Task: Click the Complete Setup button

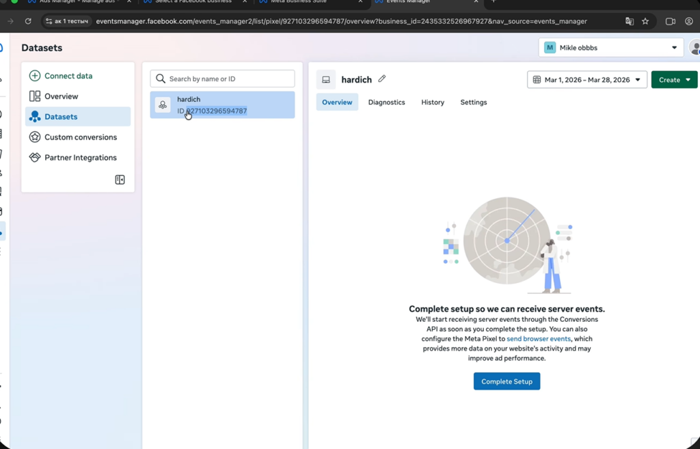Action: (x=507, y=381)
